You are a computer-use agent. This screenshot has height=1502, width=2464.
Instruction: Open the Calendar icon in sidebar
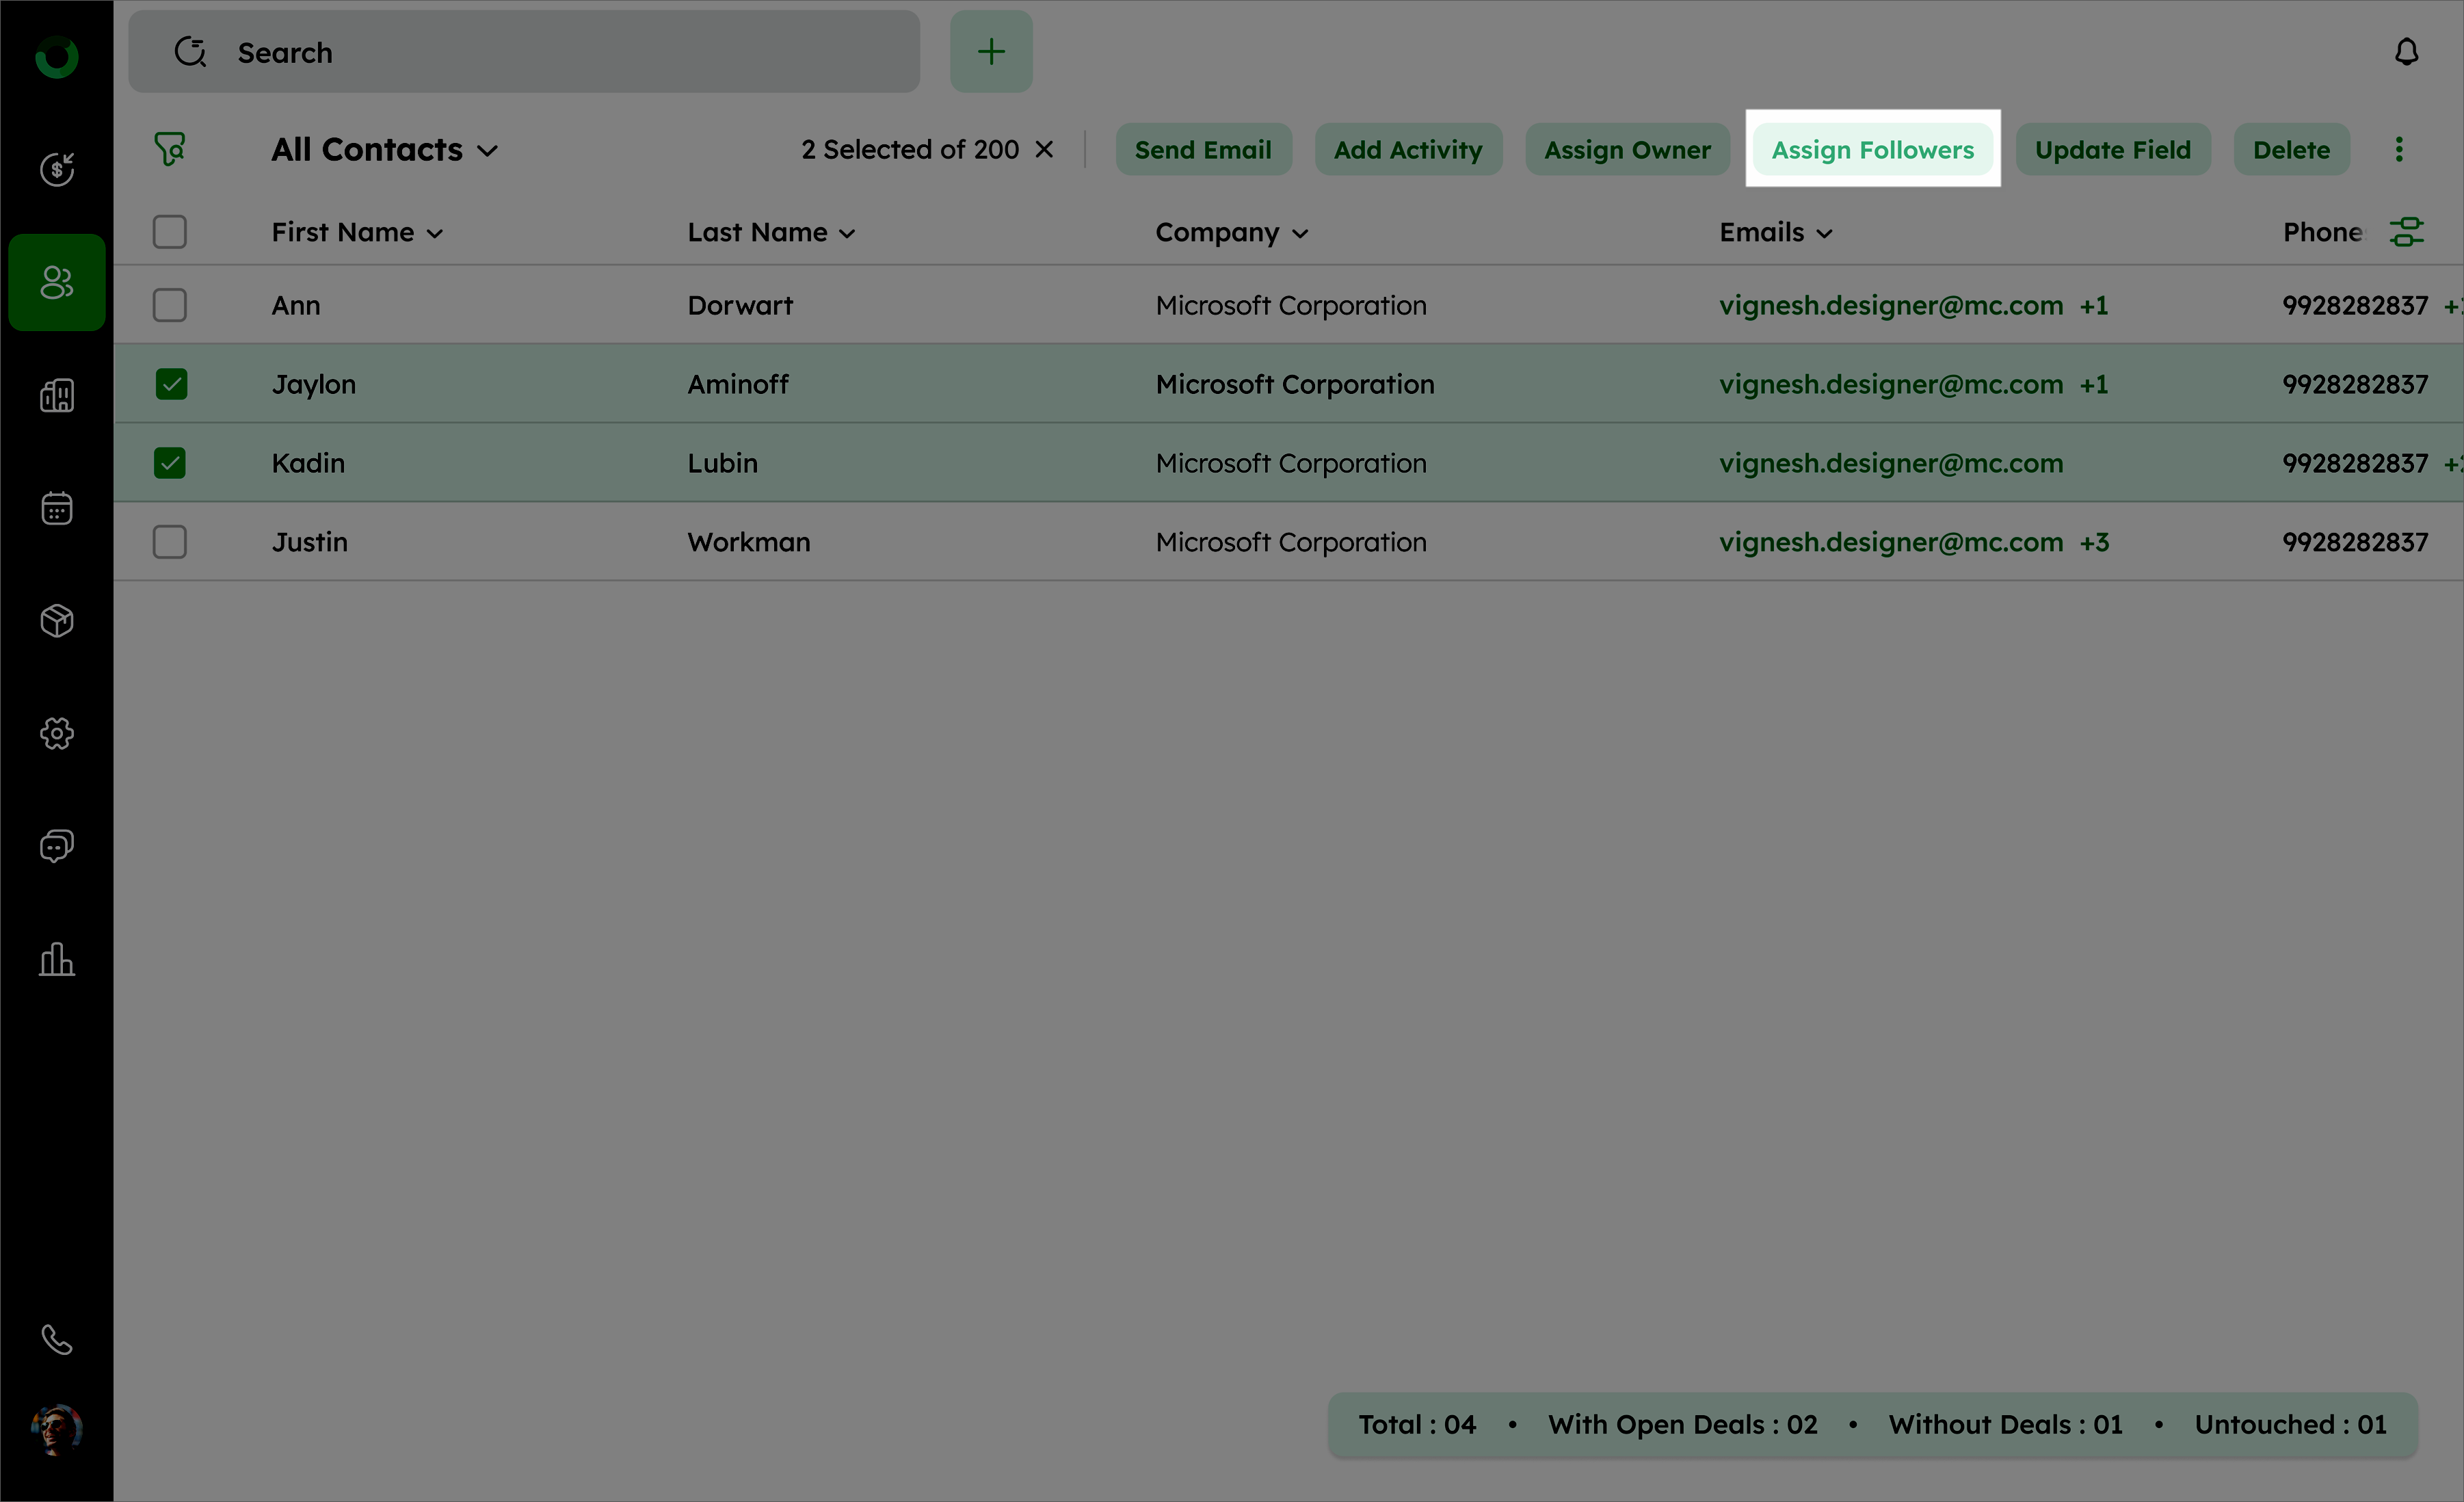[57, 508]
